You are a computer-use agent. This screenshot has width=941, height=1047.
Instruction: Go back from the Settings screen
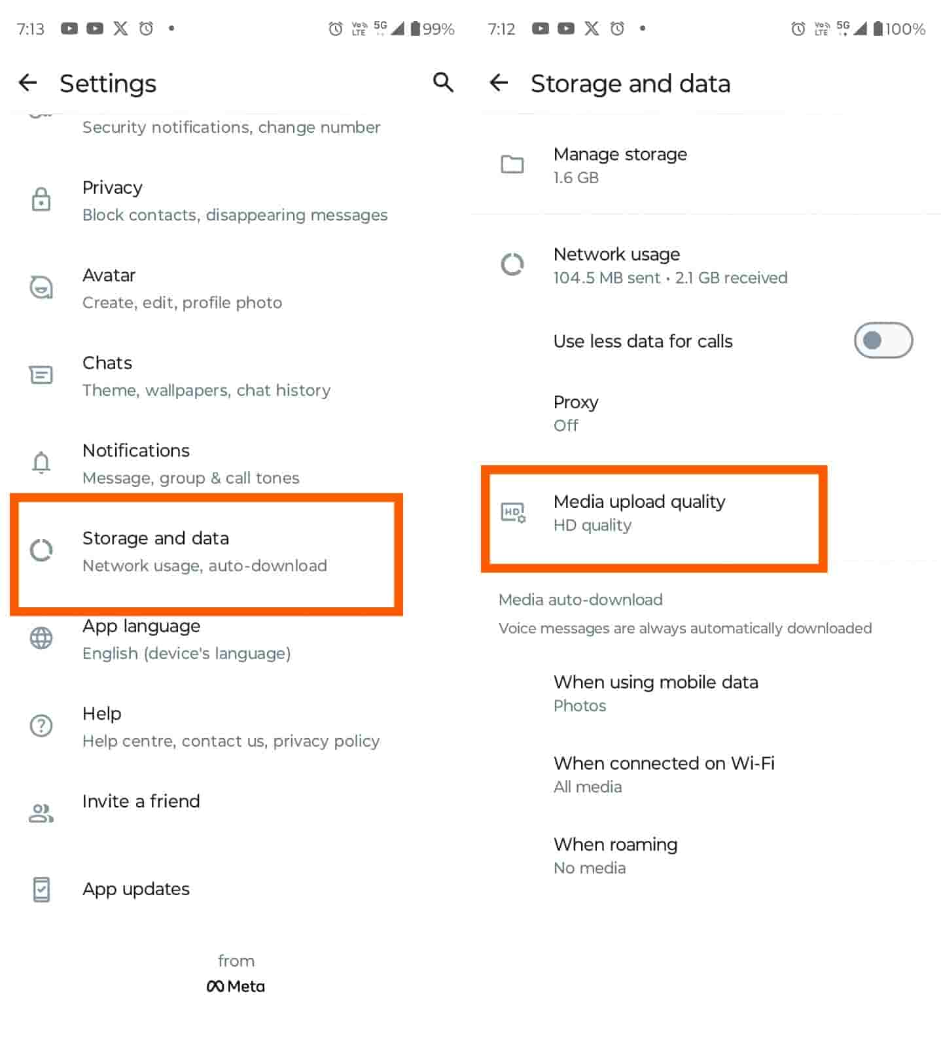(27, 82)
